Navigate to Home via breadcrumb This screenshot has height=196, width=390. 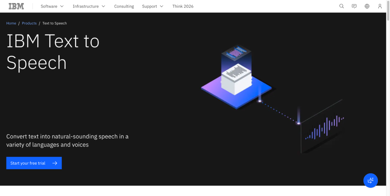(x=11, y=23)
